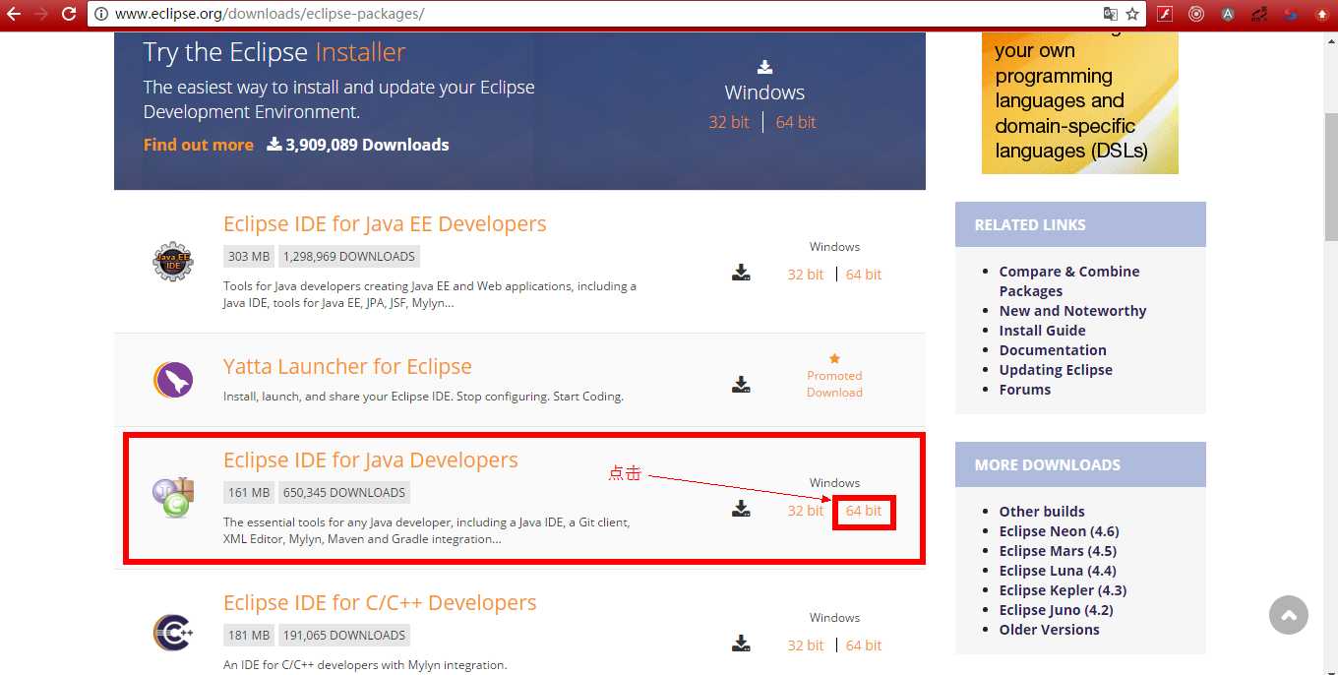This screenshot has width=1338, height=675.
Task: Click download icon for Java EE Developers package
Action: click(x=741, y=273)
